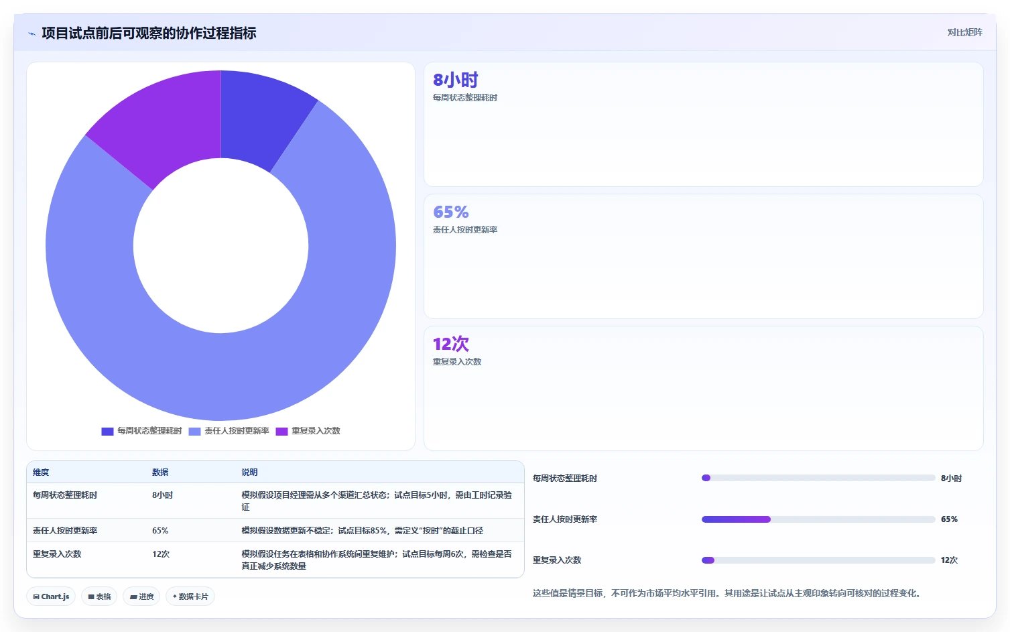Click 责任人按时更新率 caption in second card
Screen dimensions: 1010x632
[465, 230]
